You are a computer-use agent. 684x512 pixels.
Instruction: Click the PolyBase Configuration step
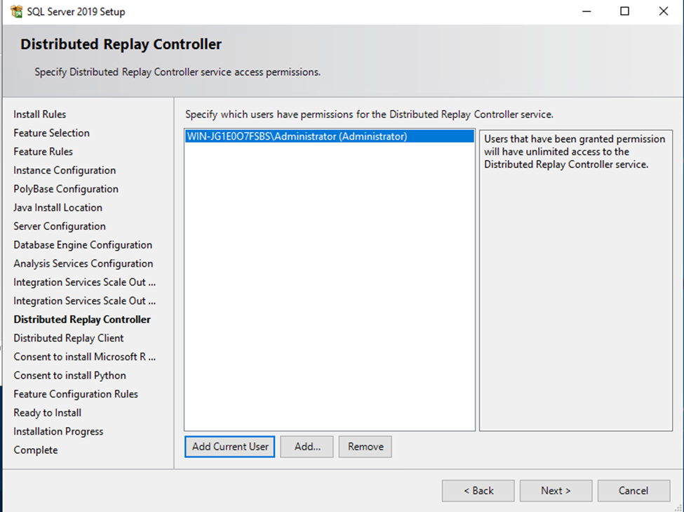[x=66, y=189]
